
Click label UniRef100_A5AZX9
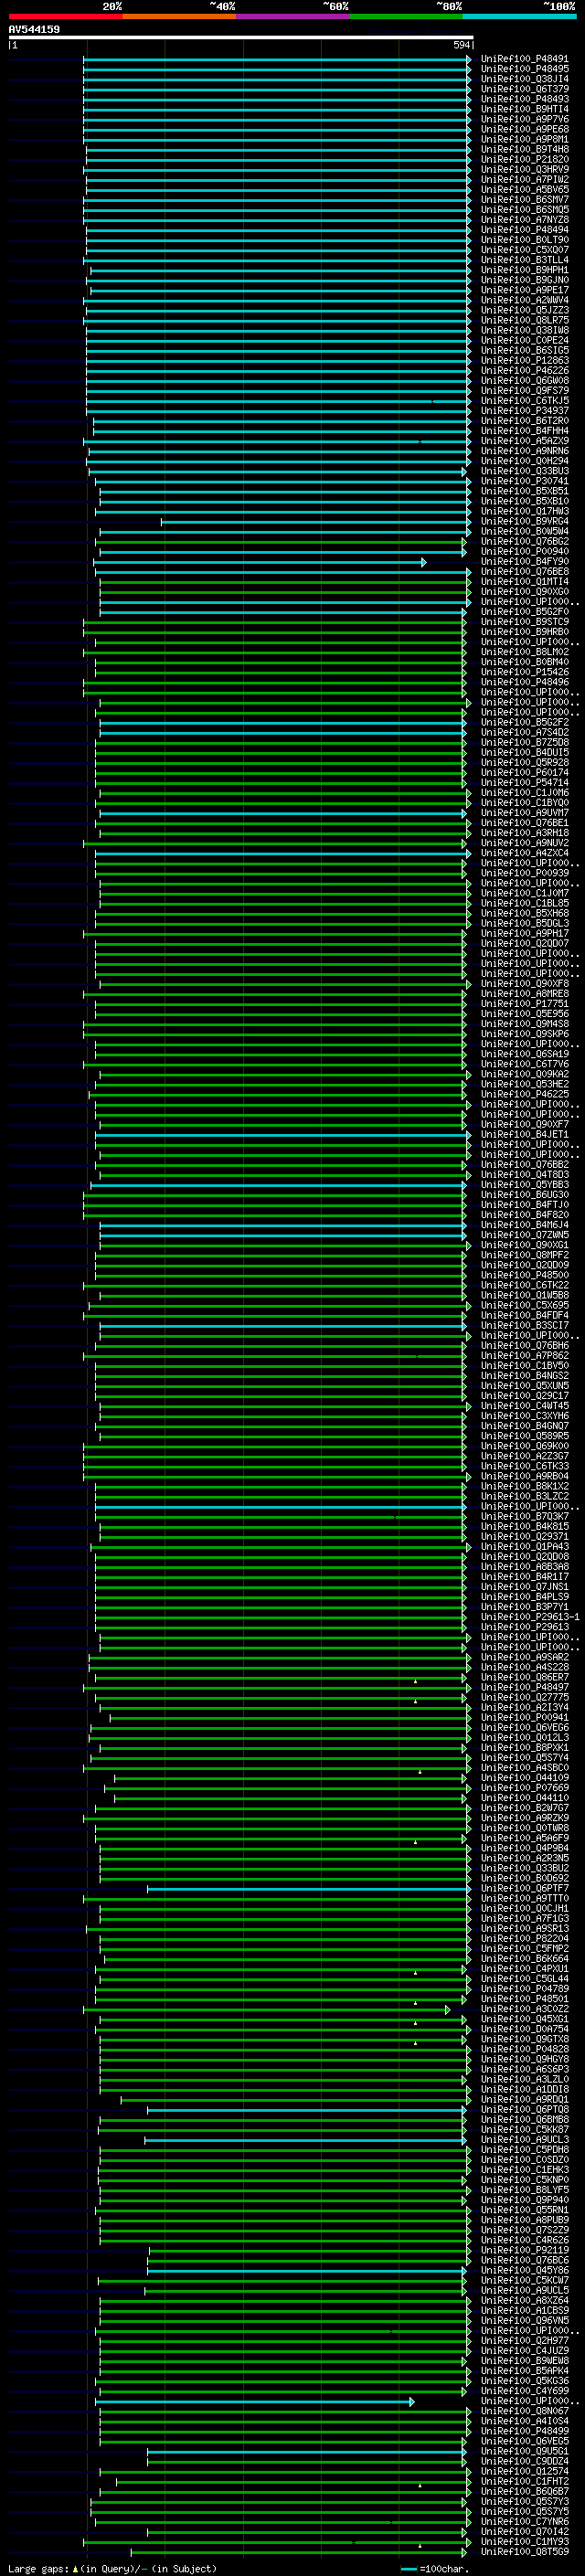tap(524, 441)
